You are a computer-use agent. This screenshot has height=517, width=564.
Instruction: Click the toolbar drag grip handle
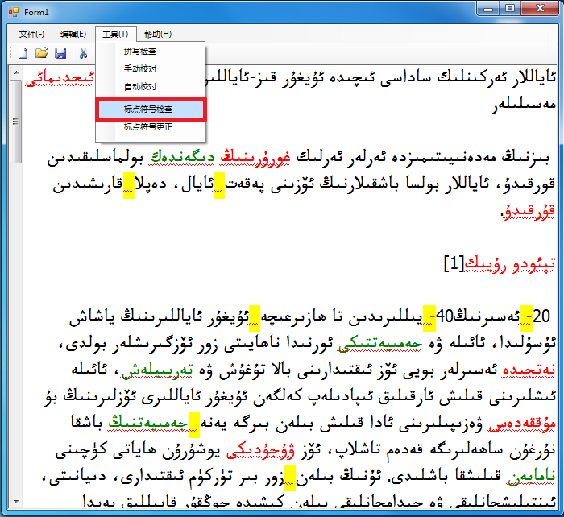pyautogui.click(x=10, y=53)
